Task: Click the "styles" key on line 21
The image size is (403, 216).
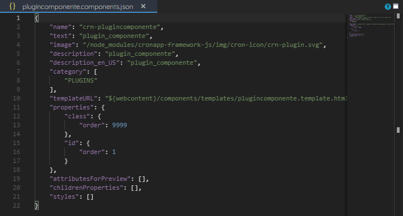Action: pyautogui.click(x=64, y=197)
